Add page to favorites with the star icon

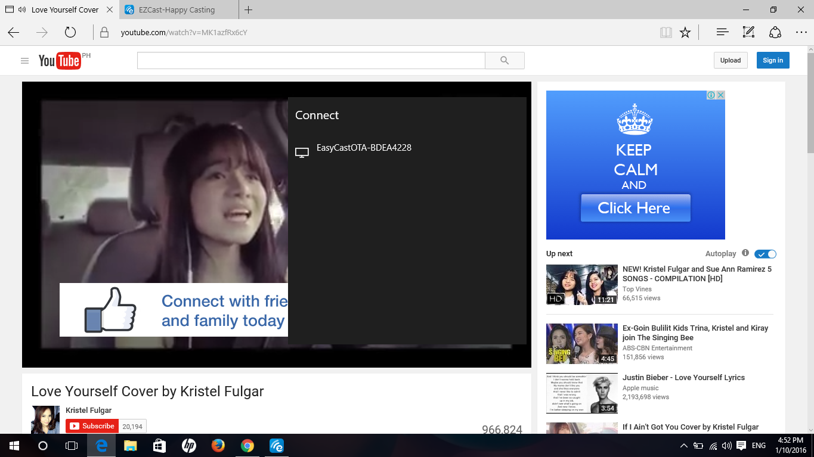685,32
